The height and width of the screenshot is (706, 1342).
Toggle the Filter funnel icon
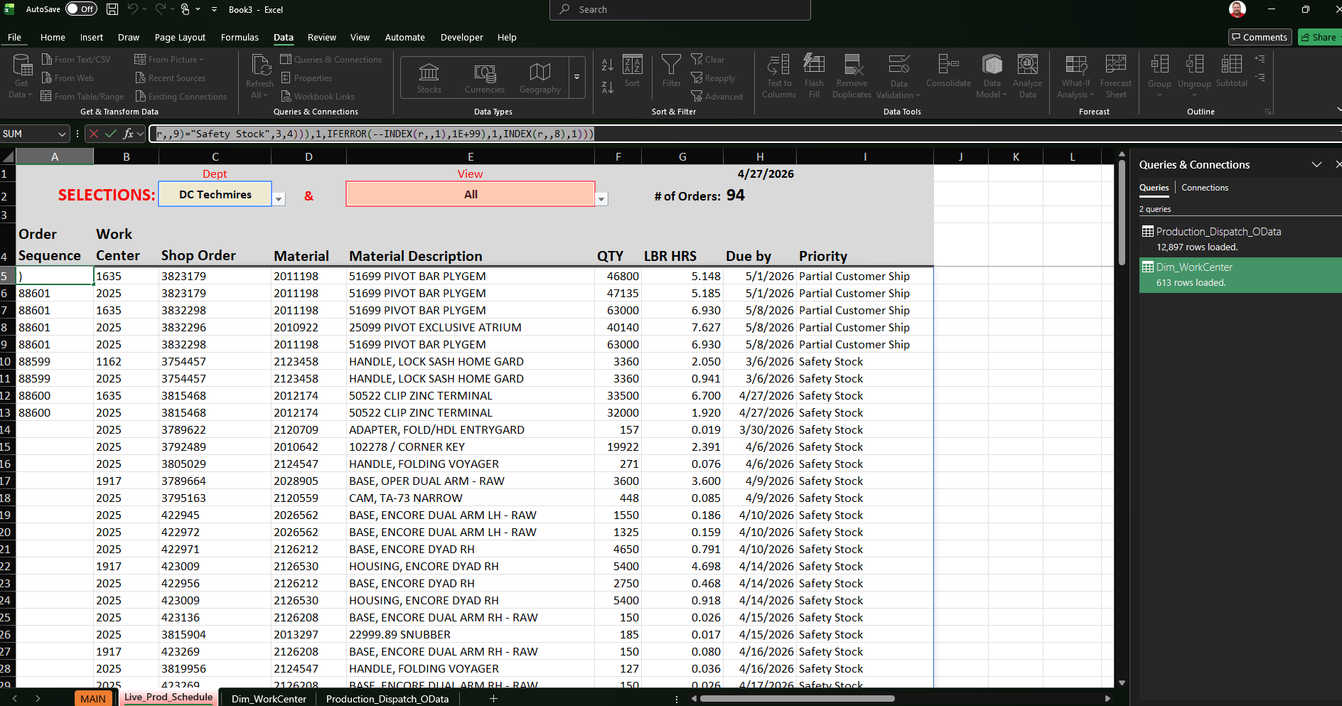[x=671, y=70]
